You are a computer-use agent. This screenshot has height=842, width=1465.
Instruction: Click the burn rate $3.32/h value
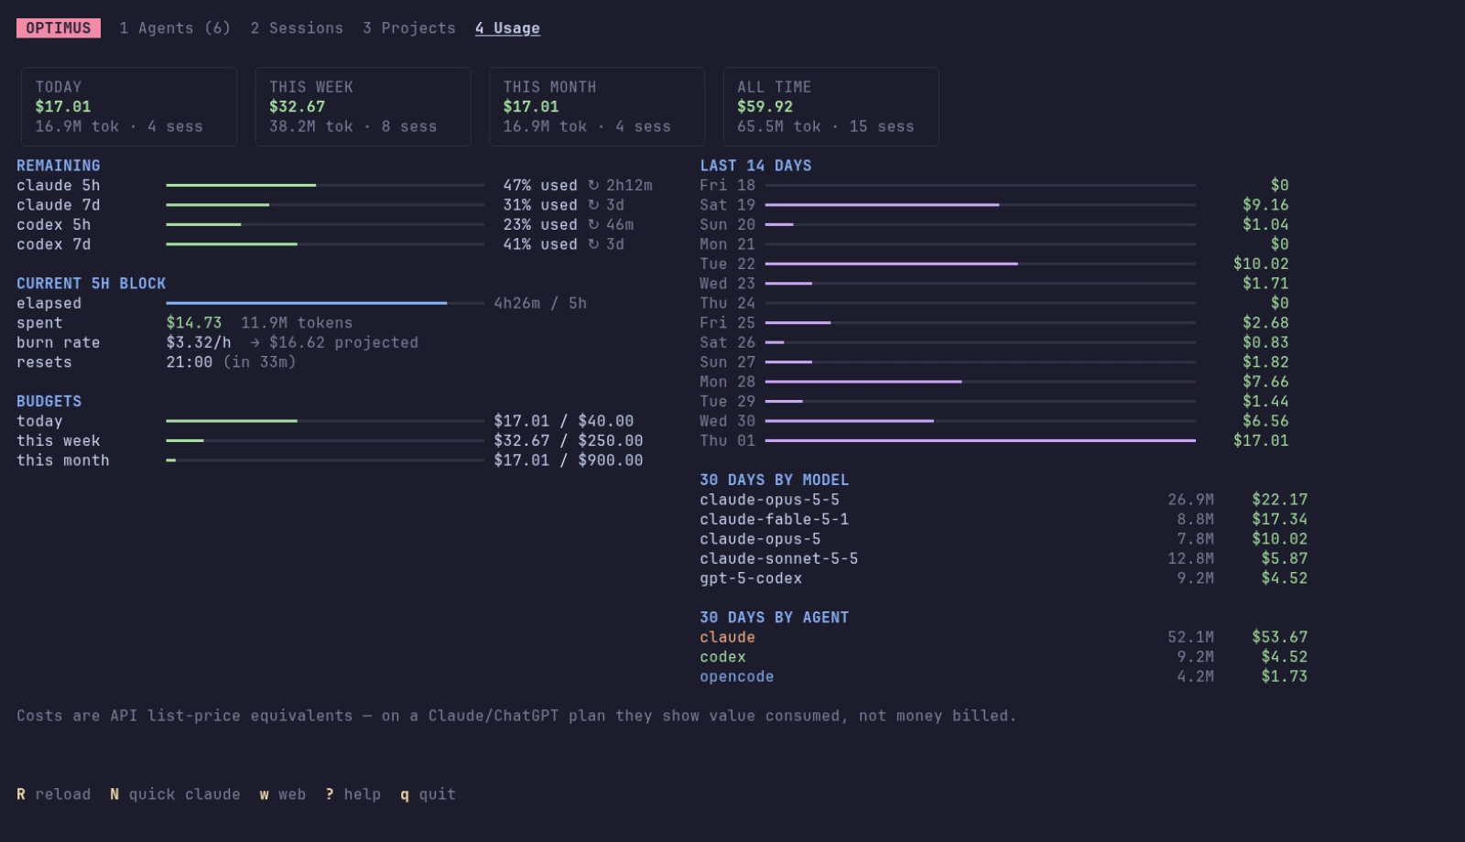199,342
